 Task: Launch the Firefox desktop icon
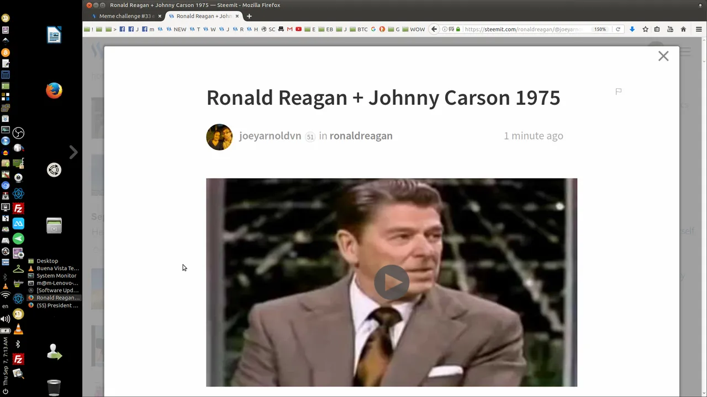pos(54,90)
